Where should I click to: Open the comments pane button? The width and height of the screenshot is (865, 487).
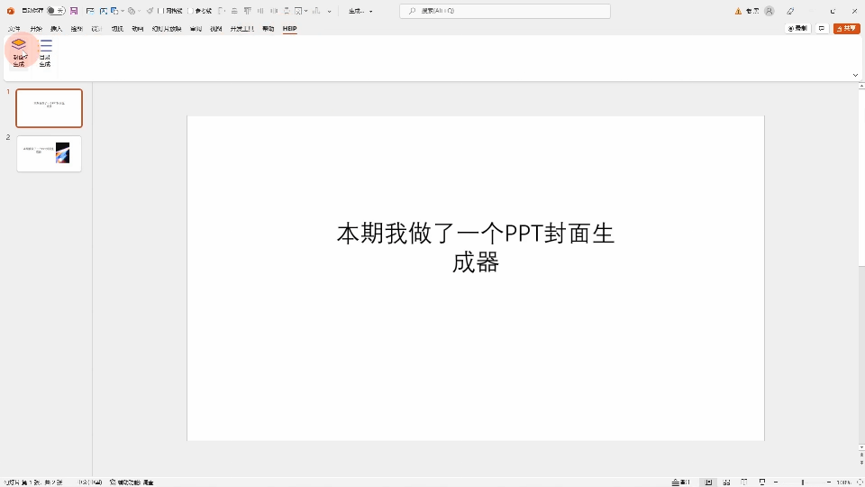tap(822, 28)
